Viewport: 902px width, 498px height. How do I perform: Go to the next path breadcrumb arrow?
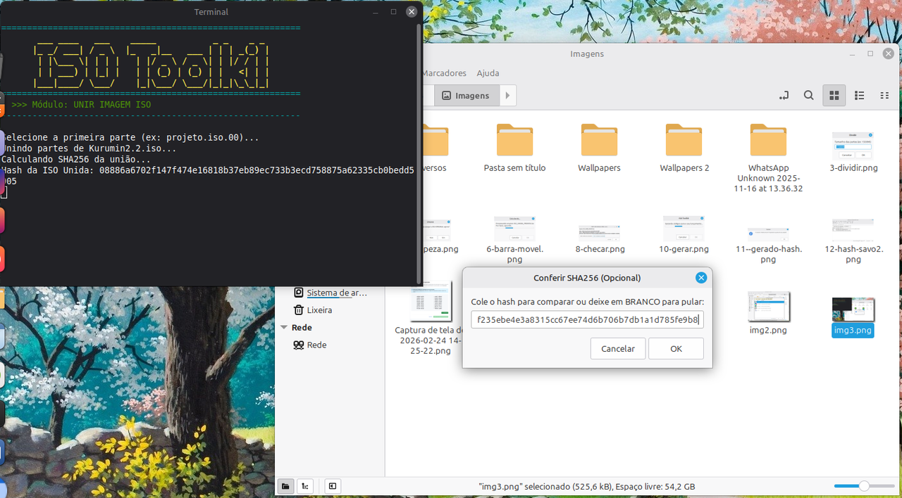point(508,96)
